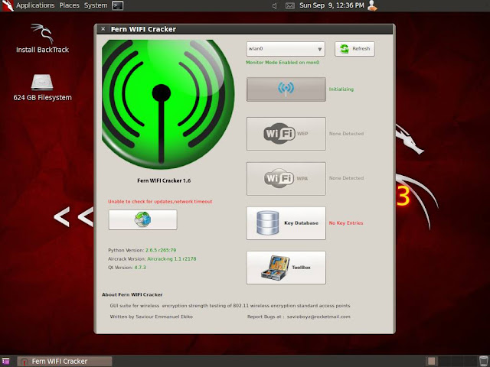Click 'Written by Saviour Emmanuel Ekiko' text
The width and height of the screenshot is (490, 367).
[152, 317]
